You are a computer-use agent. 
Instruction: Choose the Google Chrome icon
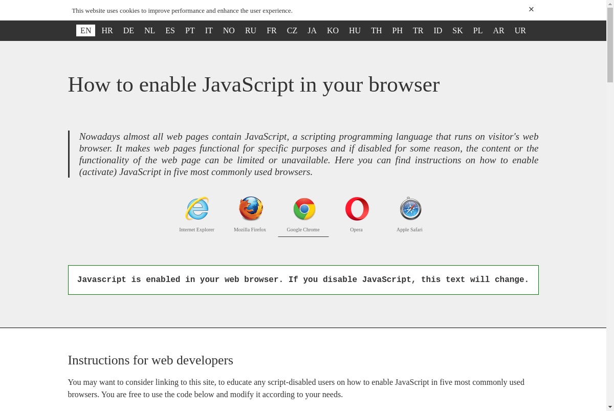[x=304, y=209]
